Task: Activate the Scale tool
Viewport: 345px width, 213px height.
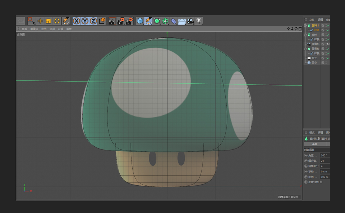Action: (49, 21)
